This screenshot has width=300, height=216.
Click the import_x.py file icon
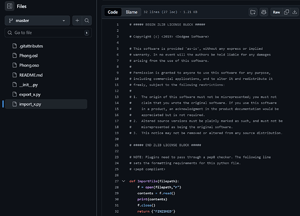(x=15, y=104)
